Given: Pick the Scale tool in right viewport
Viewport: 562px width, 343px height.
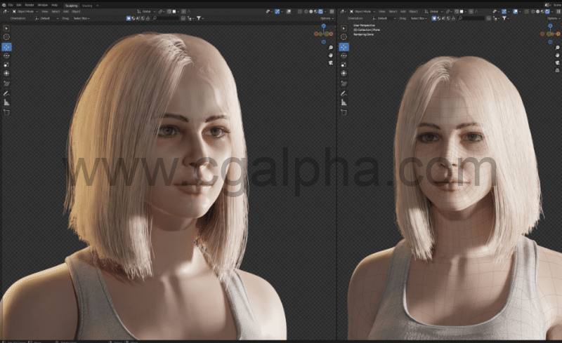Looking at the screenshot, I should 344,65.
